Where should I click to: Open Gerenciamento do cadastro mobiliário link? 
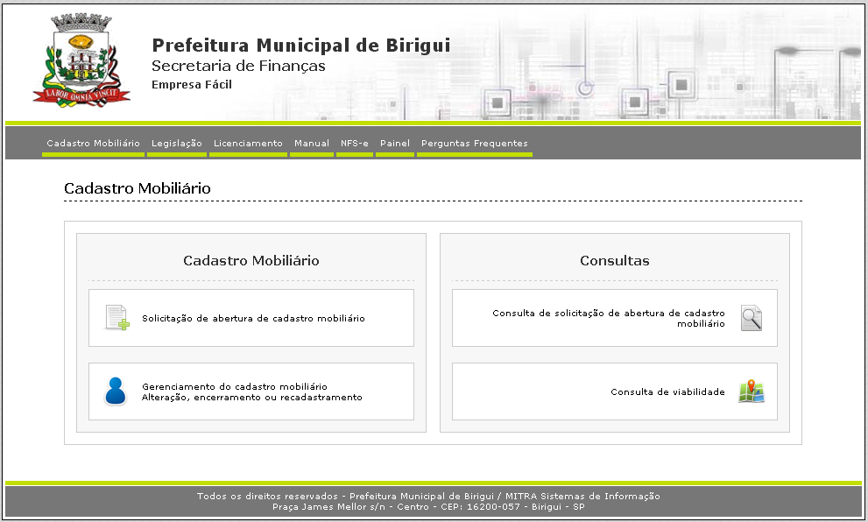tap(252, 391)
